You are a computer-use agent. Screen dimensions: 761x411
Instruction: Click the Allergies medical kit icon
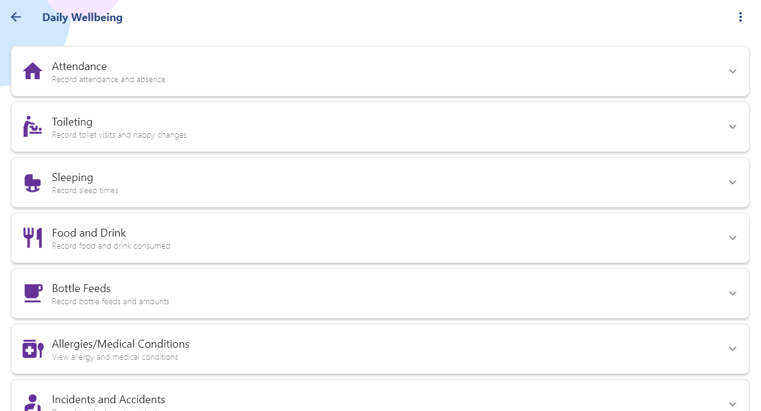pos(33,349)
